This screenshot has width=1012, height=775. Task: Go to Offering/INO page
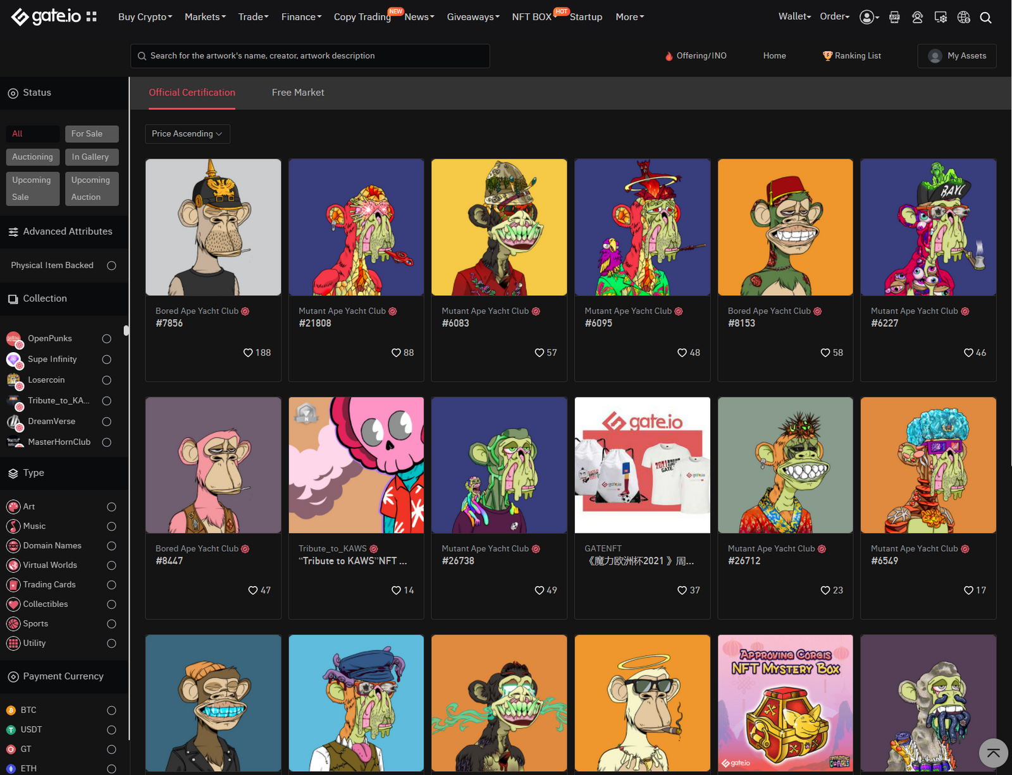point(696,56)
